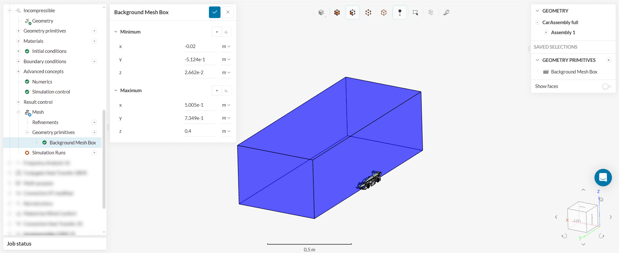Select the node selection mode icon

(x=384, y=13)
